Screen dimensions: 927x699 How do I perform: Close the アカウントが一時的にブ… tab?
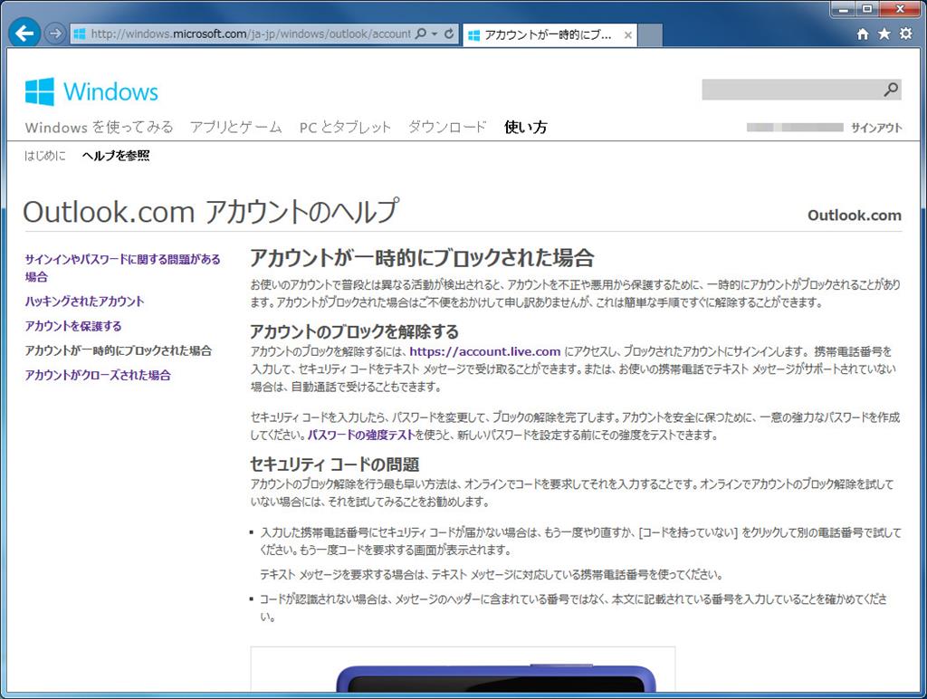(628, 35)
